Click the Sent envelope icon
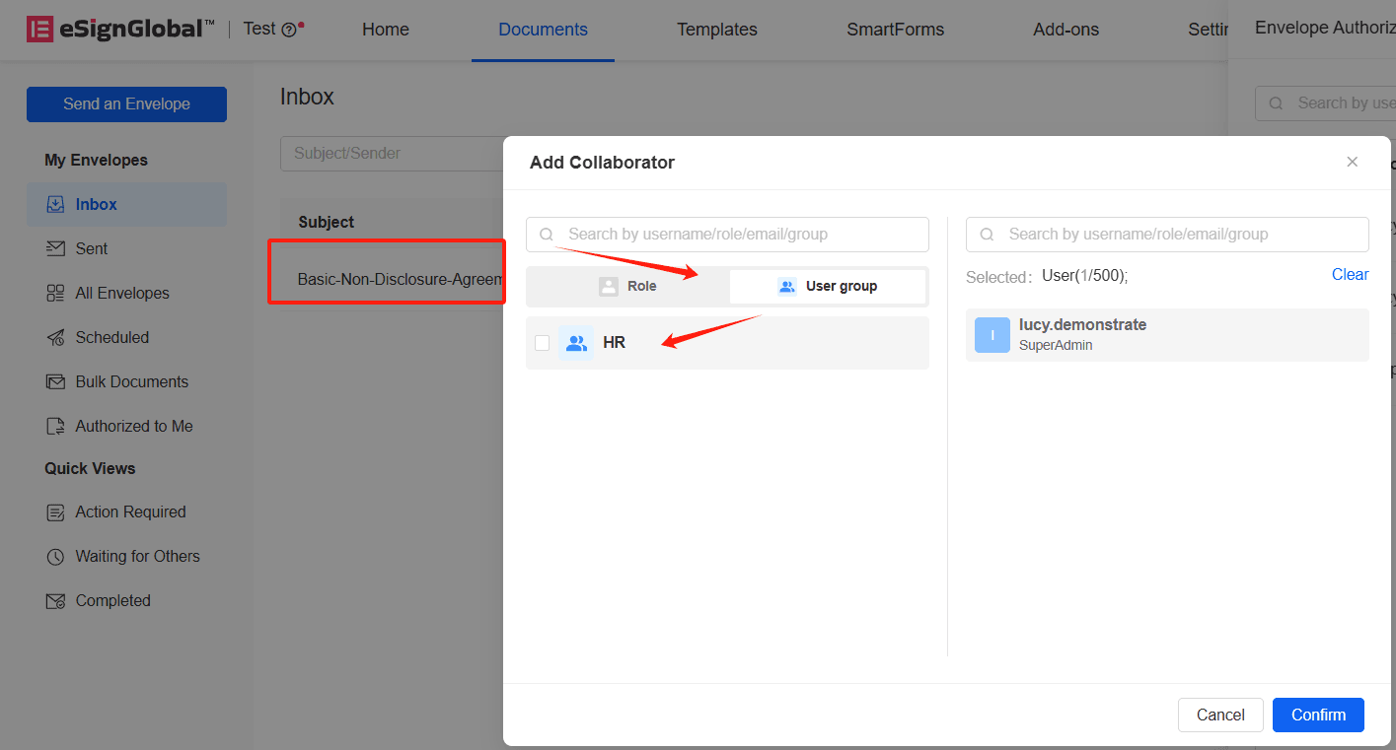 tap(55, 249)
